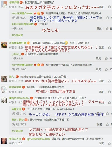
Task: Thumbs-up 连儿_'s comment
Action: click(x=109, y=81)
